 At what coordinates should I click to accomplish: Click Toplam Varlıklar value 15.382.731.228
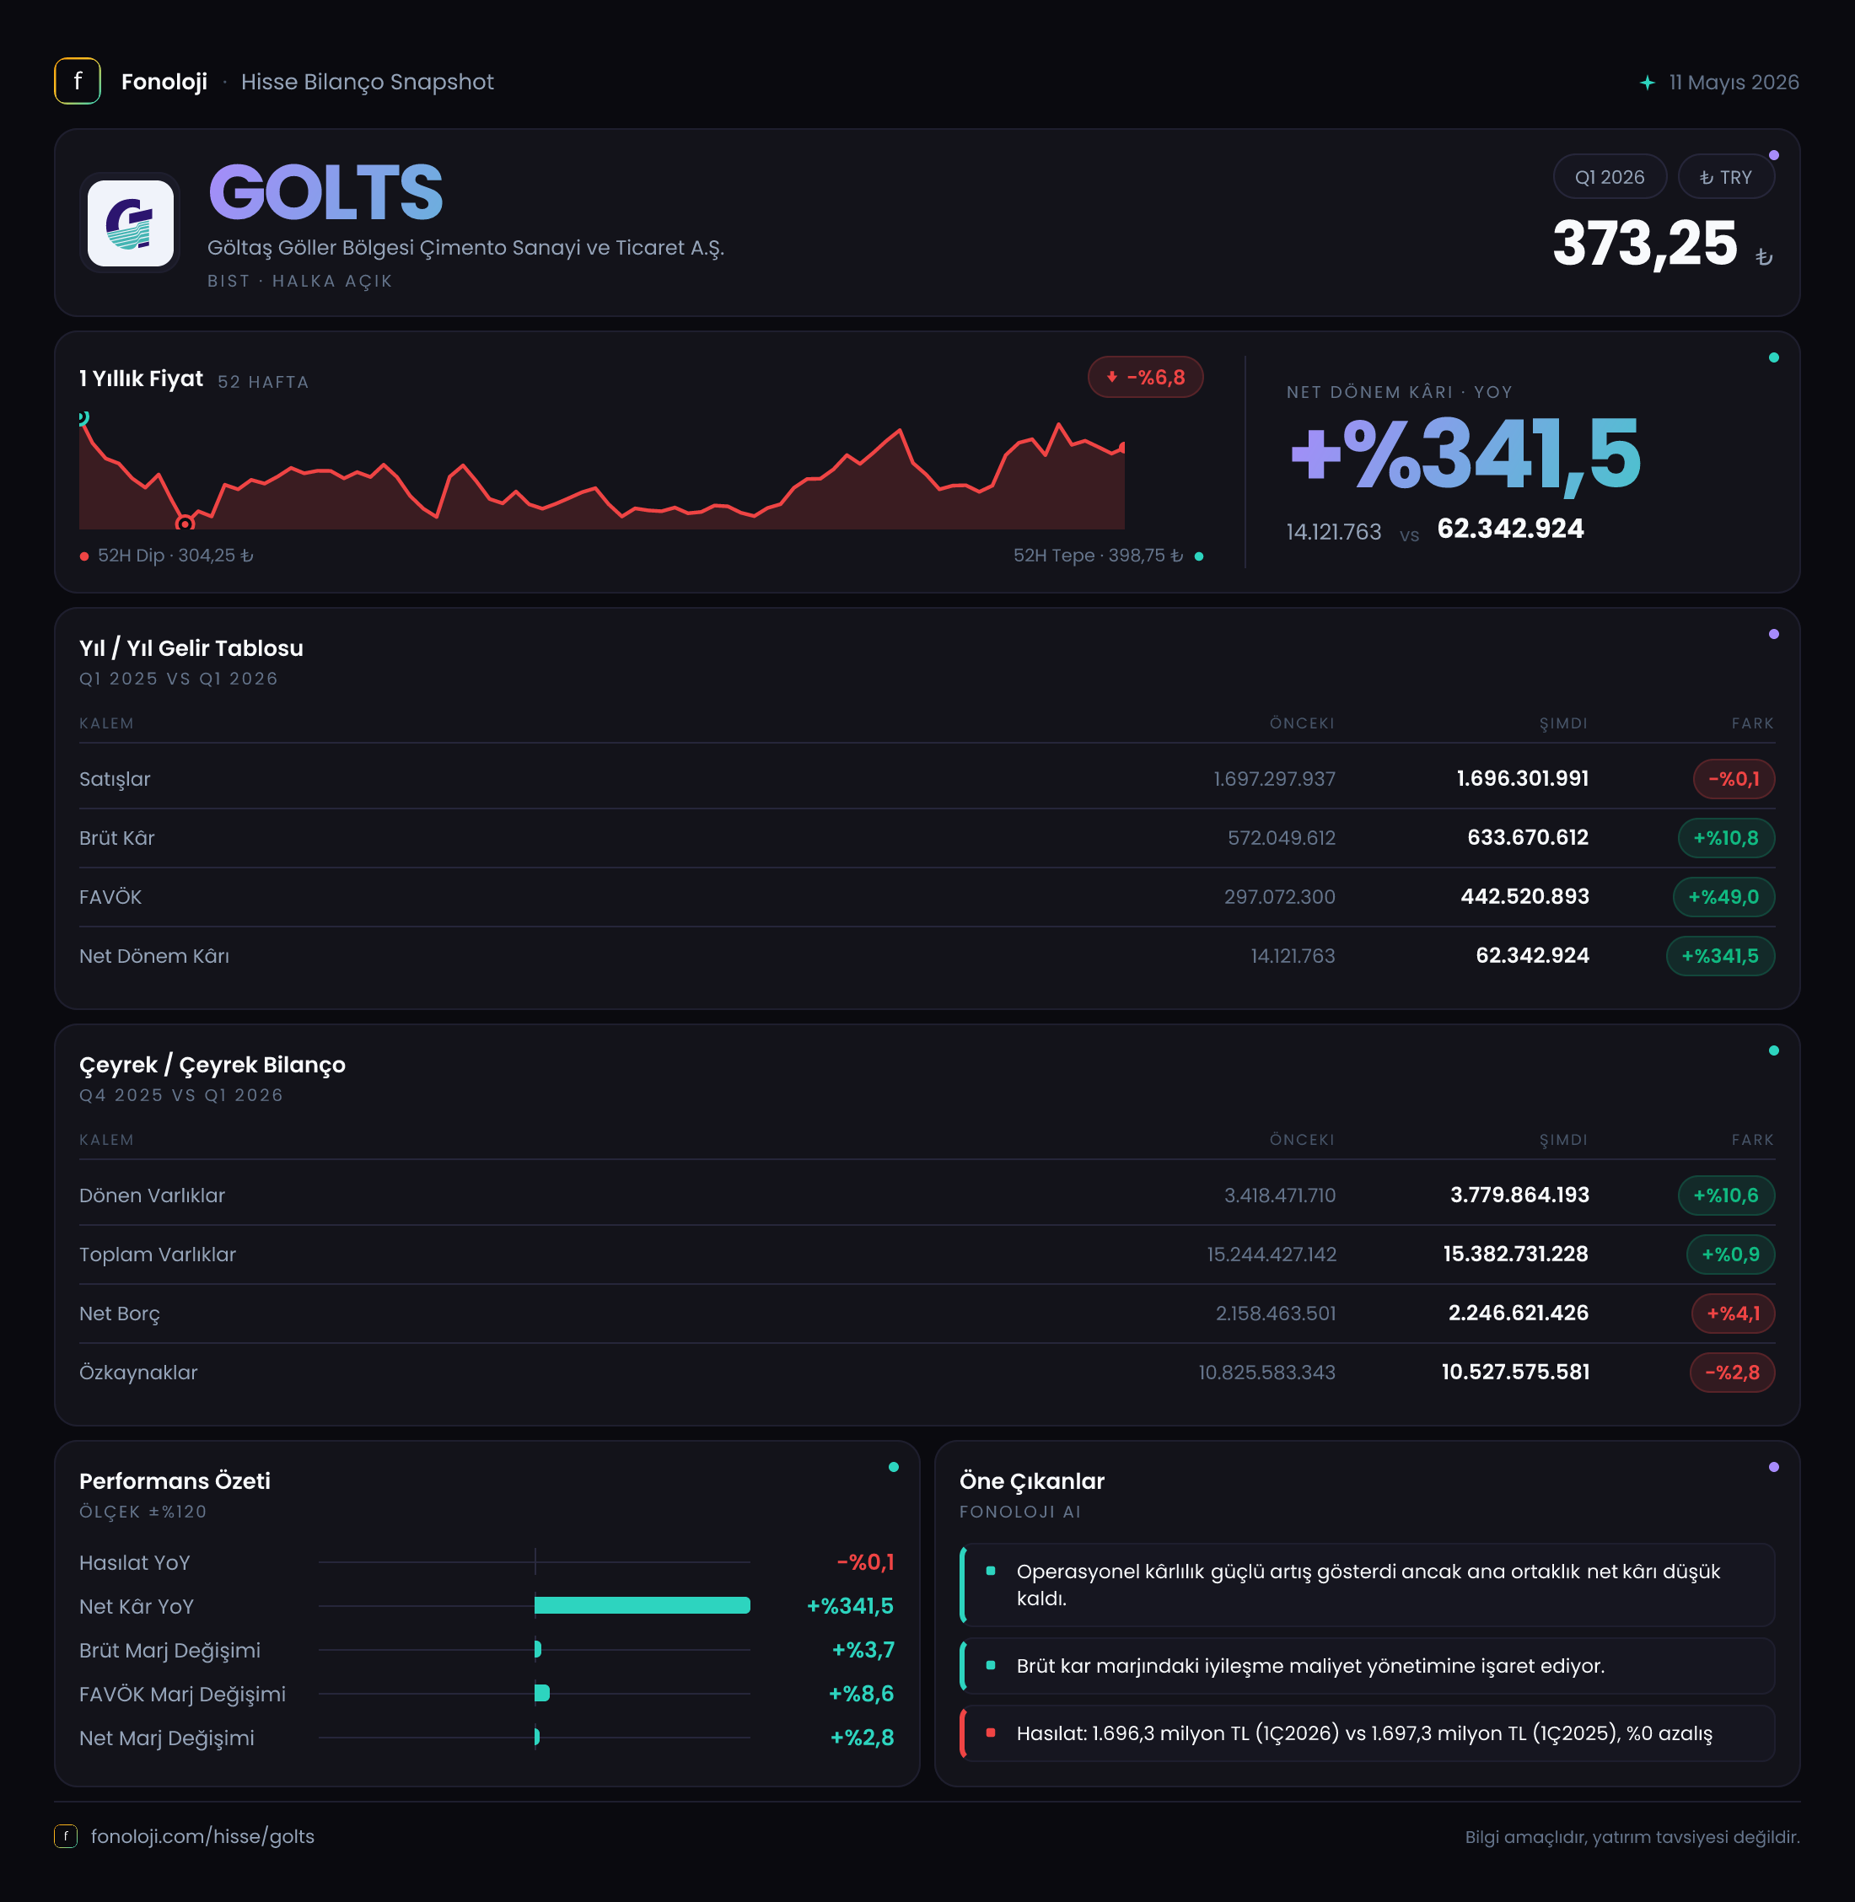(x=1516, y=1254)
